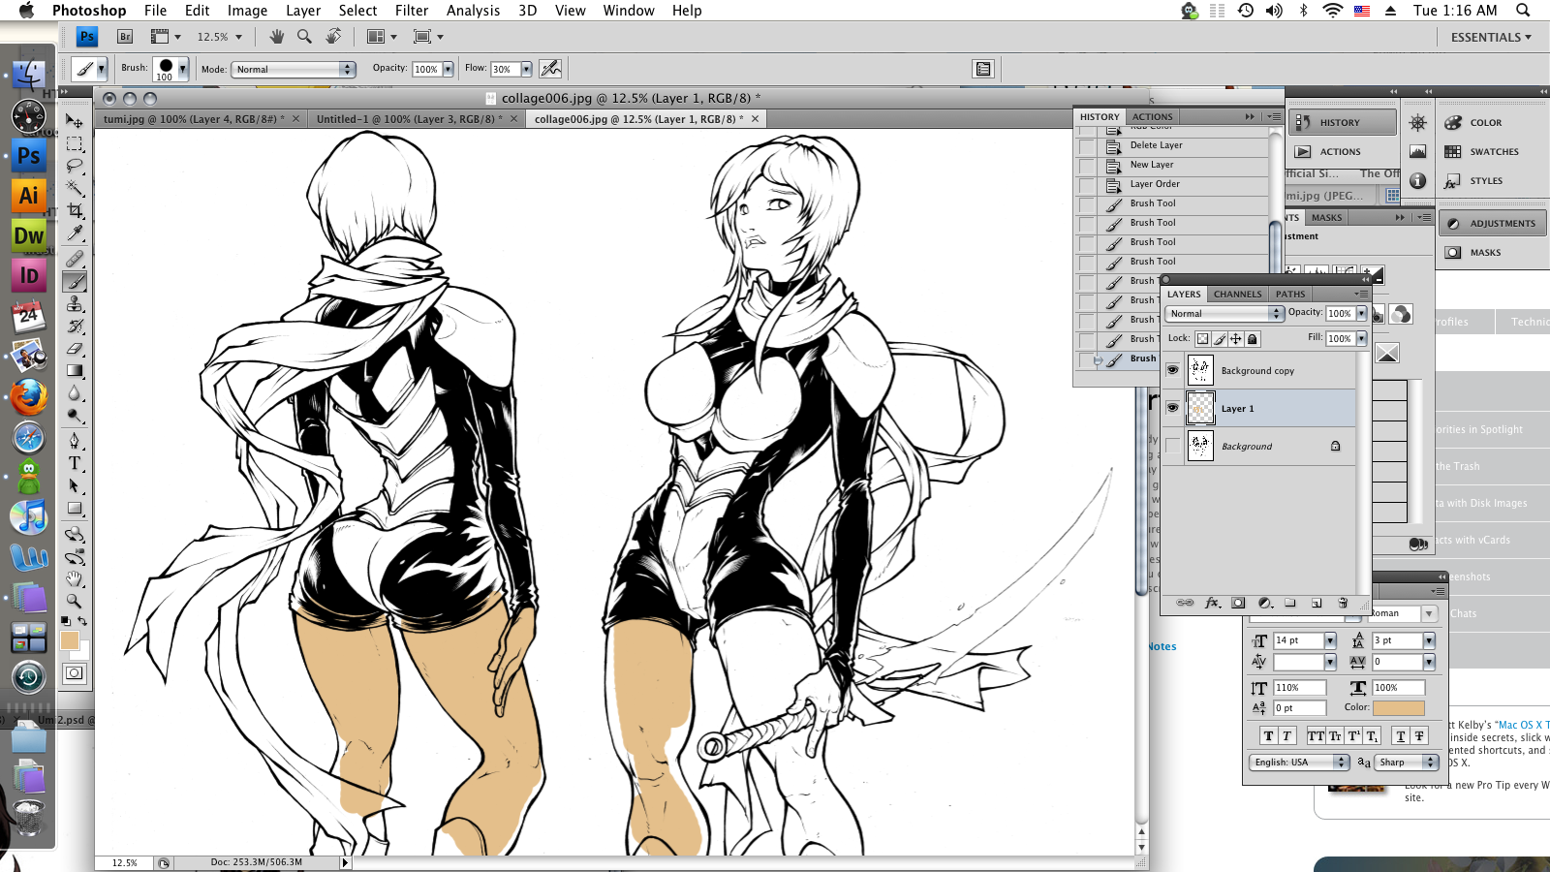The height and width of the screenshot is (872, 1550).
Task: Open the Adjustments panel button
Action: 1493,224
